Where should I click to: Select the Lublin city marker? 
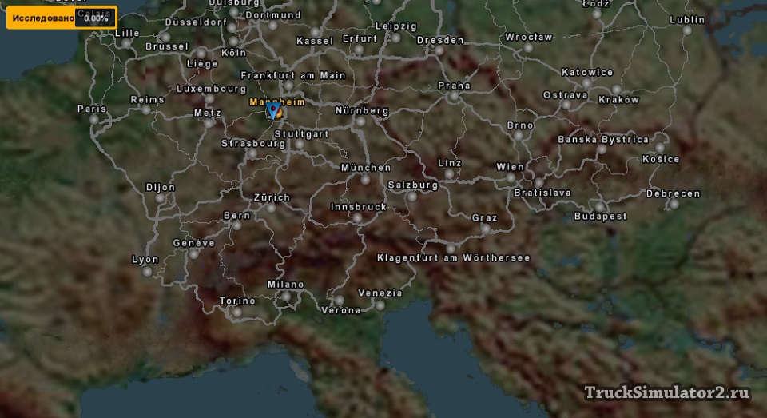(x=687, y=30)
